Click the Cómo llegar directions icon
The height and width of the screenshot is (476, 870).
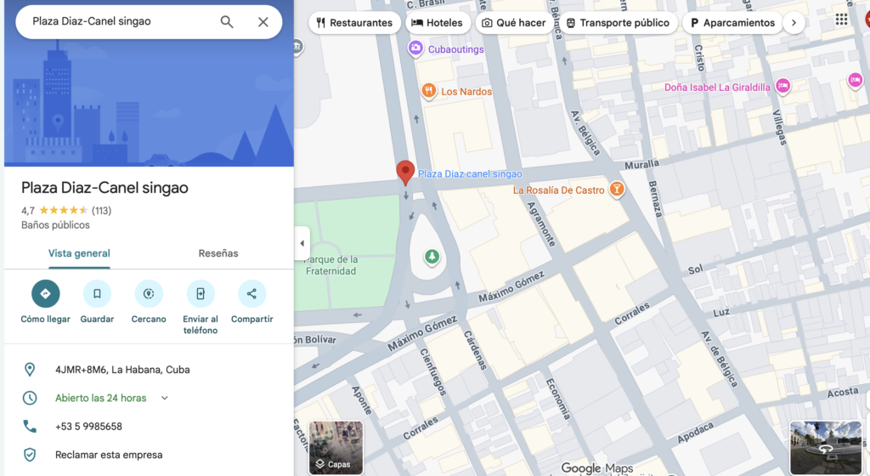tap(46, 294)
